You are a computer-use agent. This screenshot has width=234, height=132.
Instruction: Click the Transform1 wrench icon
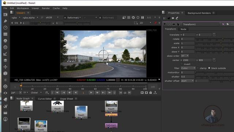pos(178,24)
